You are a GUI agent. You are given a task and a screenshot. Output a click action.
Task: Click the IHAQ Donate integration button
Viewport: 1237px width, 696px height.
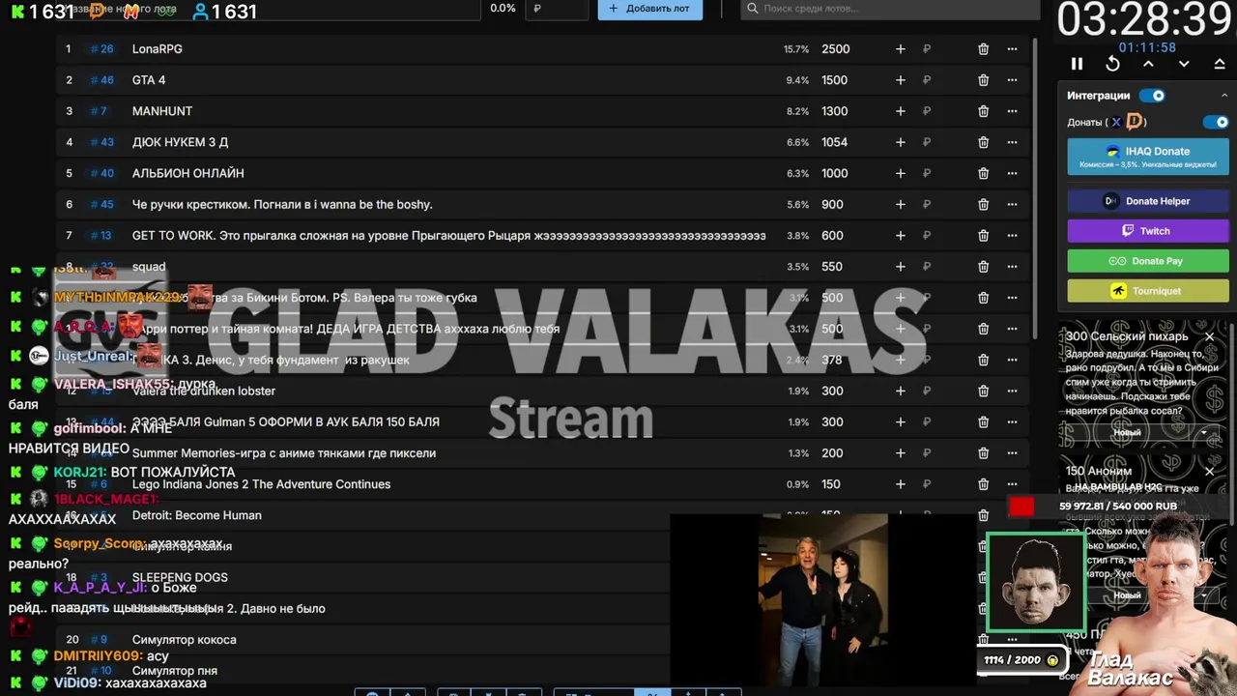(1148, 157)
